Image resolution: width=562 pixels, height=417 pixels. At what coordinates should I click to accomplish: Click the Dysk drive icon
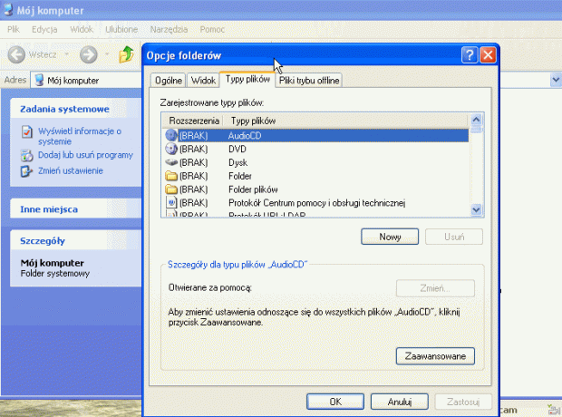pyautogui.click(x=170, y=162)
